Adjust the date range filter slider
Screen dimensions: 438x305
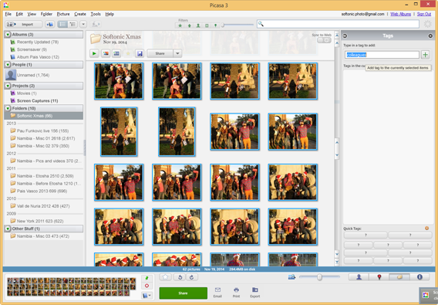(223, 25)
